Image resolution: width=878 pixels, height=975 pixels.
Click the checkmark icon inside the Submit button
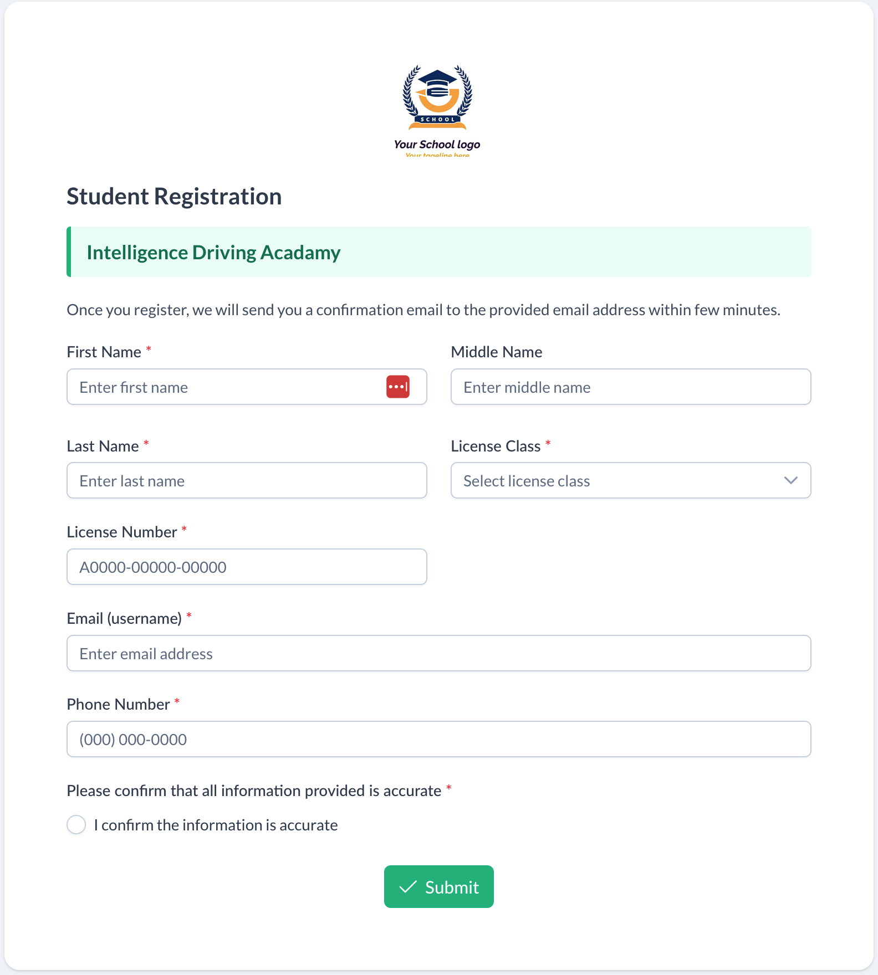pos(407,886)
